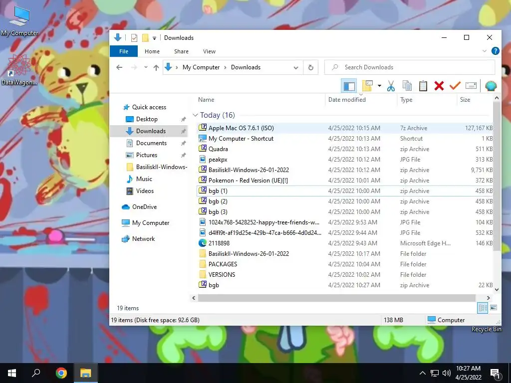Open taskbar search magnifier

(x=36, y=373)
